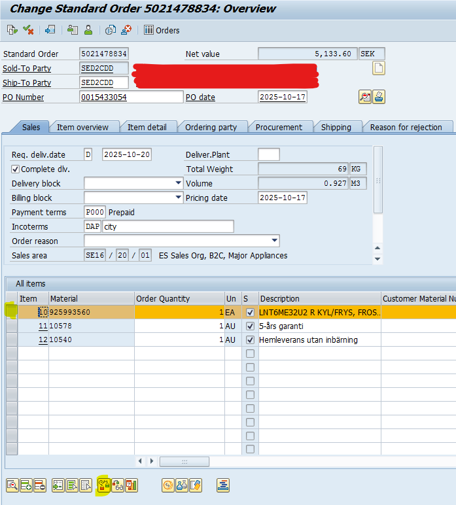Click the blue arrow list icon in top toolbar
Screen dimensions: 456x505
50,30
